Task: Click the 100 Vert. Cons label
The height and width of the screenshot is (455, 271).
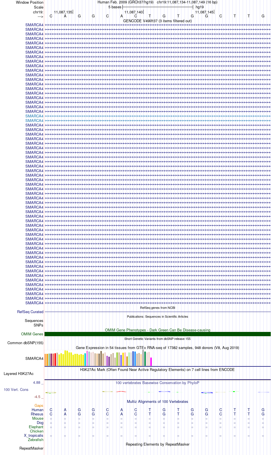Action: click(16, 390)
